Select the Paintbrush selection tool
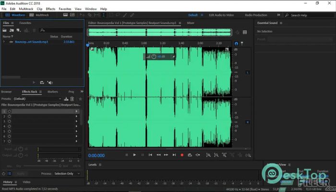Viewport: 336px width, 192px height. 125,15
